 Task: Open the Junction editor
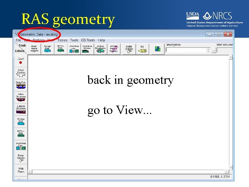pyautogui.click(x=21, y=61)
